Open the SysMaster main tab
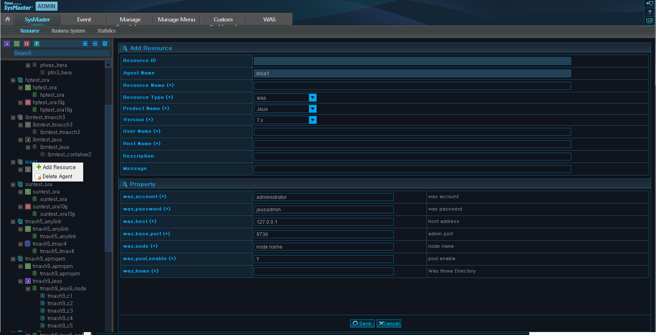 coord(37,19)
